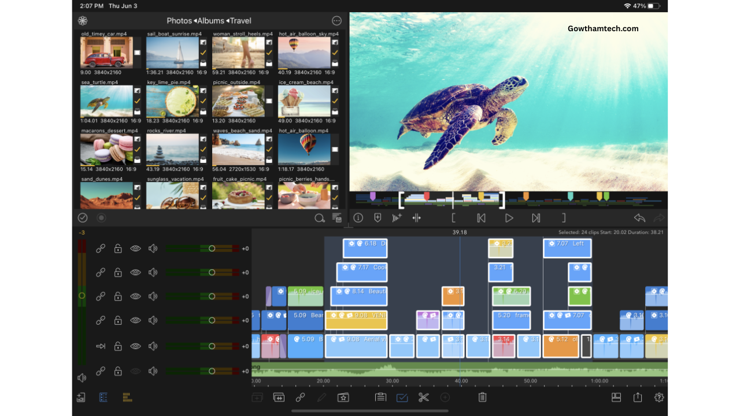Search the media library
This screenshot has height=416, width=740.
point(319,218)
